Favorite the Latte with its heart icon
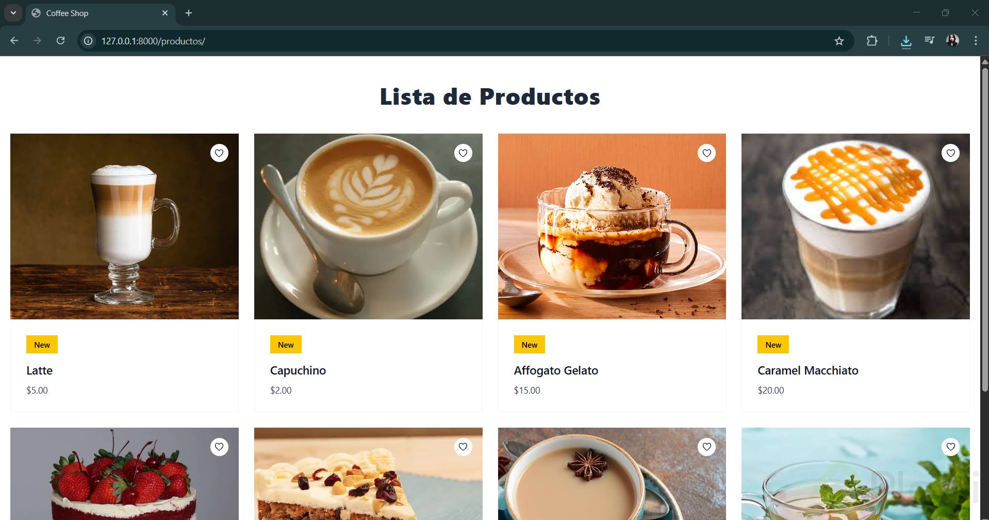Image resolution: width=989 pixels, height=520 pixels. pyautogui.click(x=219, y=153)
